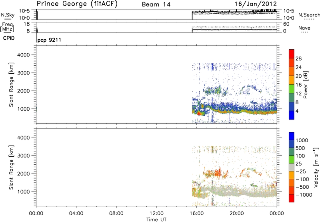Click the 'Prince George (fitACF)' title
This screenshot has height=222, width=320.
pyautogui.click(x=77, y=4)
